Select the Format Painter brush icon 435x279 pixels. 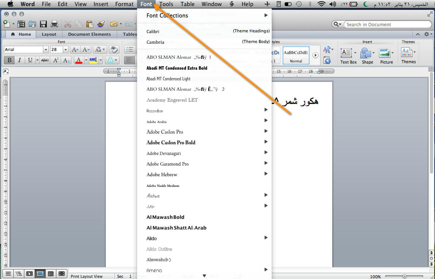101,24
